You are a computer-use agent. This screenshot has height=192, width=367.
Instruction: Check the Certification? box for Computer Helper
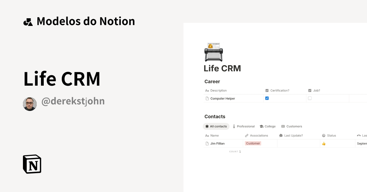267,98
